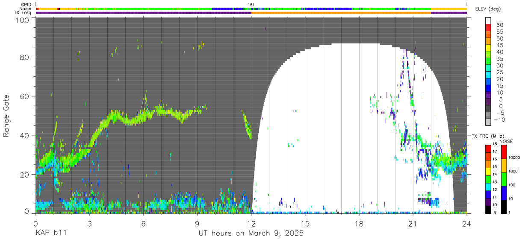
Task: Click the orange TX Freq strip after 12 UT
Action: click(341, 13)
